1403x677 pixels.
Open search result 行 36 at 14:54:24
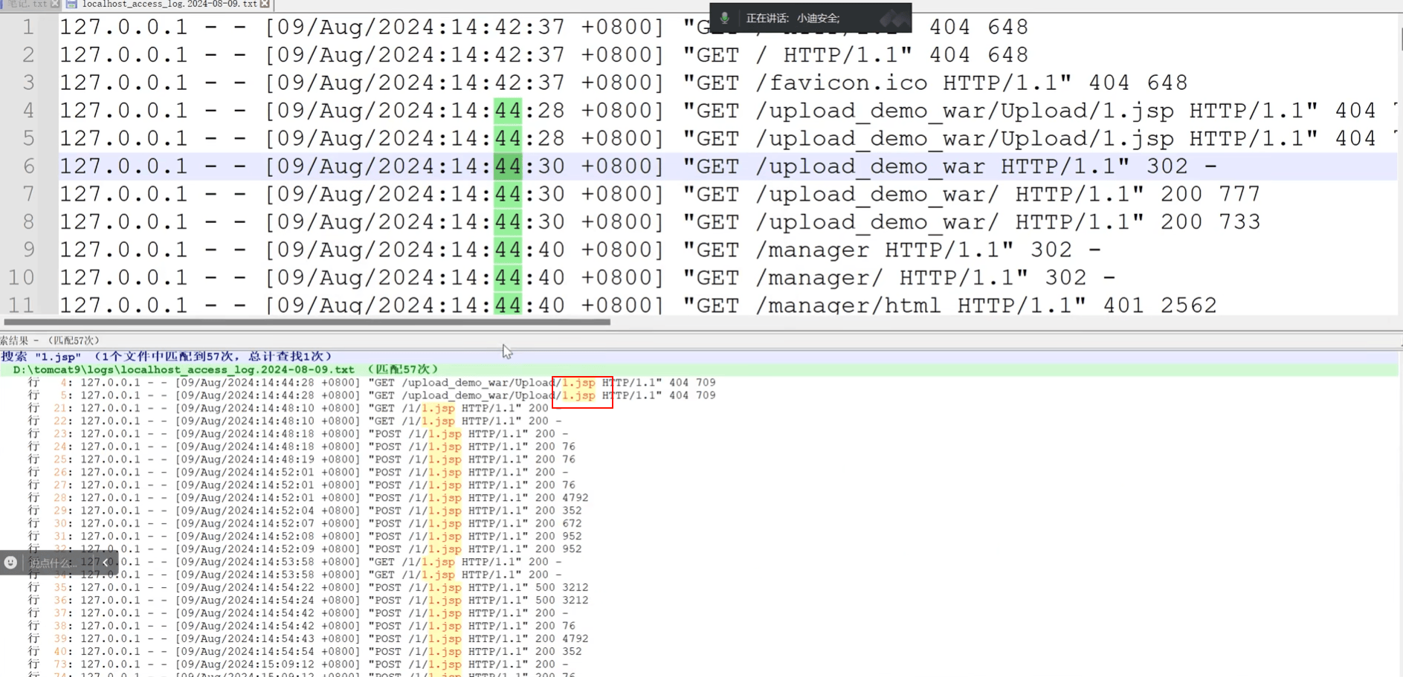point(308,600)
